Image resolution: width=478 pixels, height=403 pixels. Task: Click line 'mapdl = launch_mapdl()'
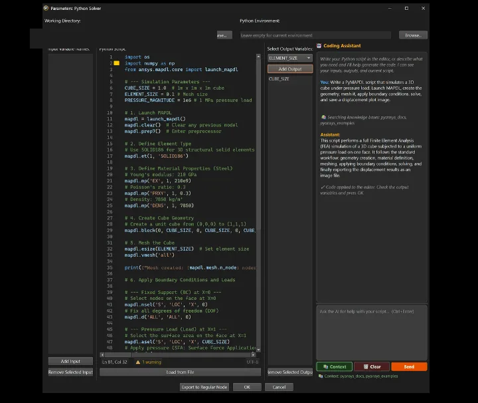tap(155, 119)
